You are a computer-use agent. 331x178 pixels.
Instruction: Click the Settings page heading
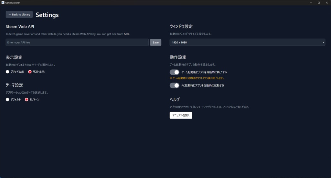click(47, 15)
